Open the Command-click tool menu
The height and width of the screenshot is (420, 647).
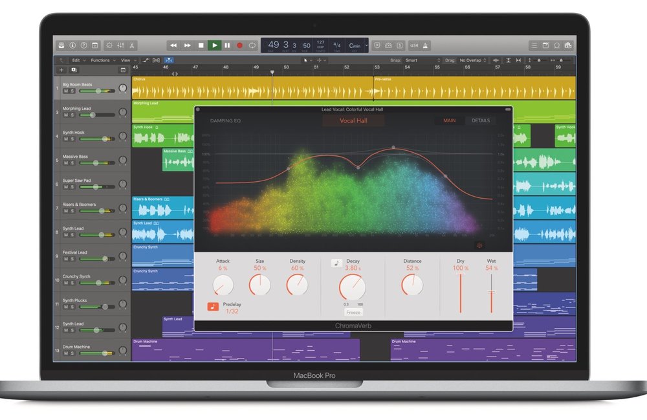[x=322, y=60]
